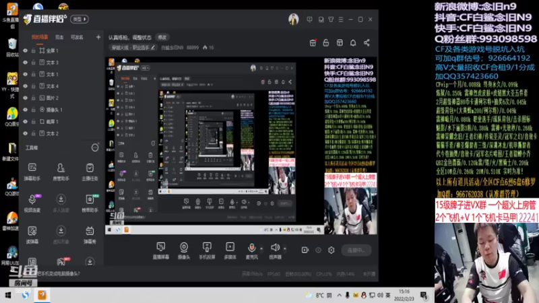Edit the 穿越火线 - 职业选手 category
Image resolution: width=539 pixels, height=303 pixels.
133,47
